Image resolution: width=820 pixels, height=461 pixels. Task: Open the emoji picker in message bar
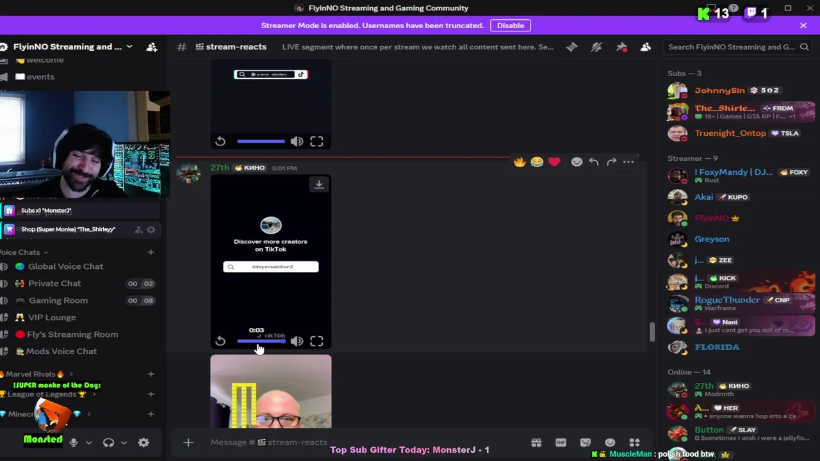tap(610, 442)
